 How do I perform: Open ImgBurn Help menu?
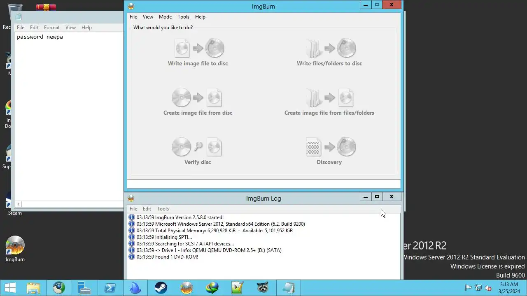point(200,17)
